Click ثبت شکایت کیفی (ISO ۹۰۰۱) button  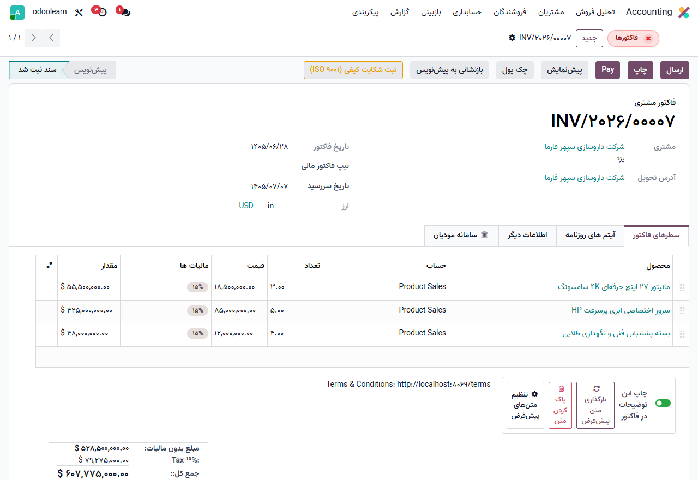pyautogui.click(x=353, y=70)
